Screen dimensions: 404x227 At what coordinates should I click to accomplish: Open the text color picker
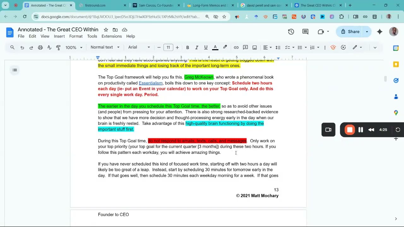[215, 47]
